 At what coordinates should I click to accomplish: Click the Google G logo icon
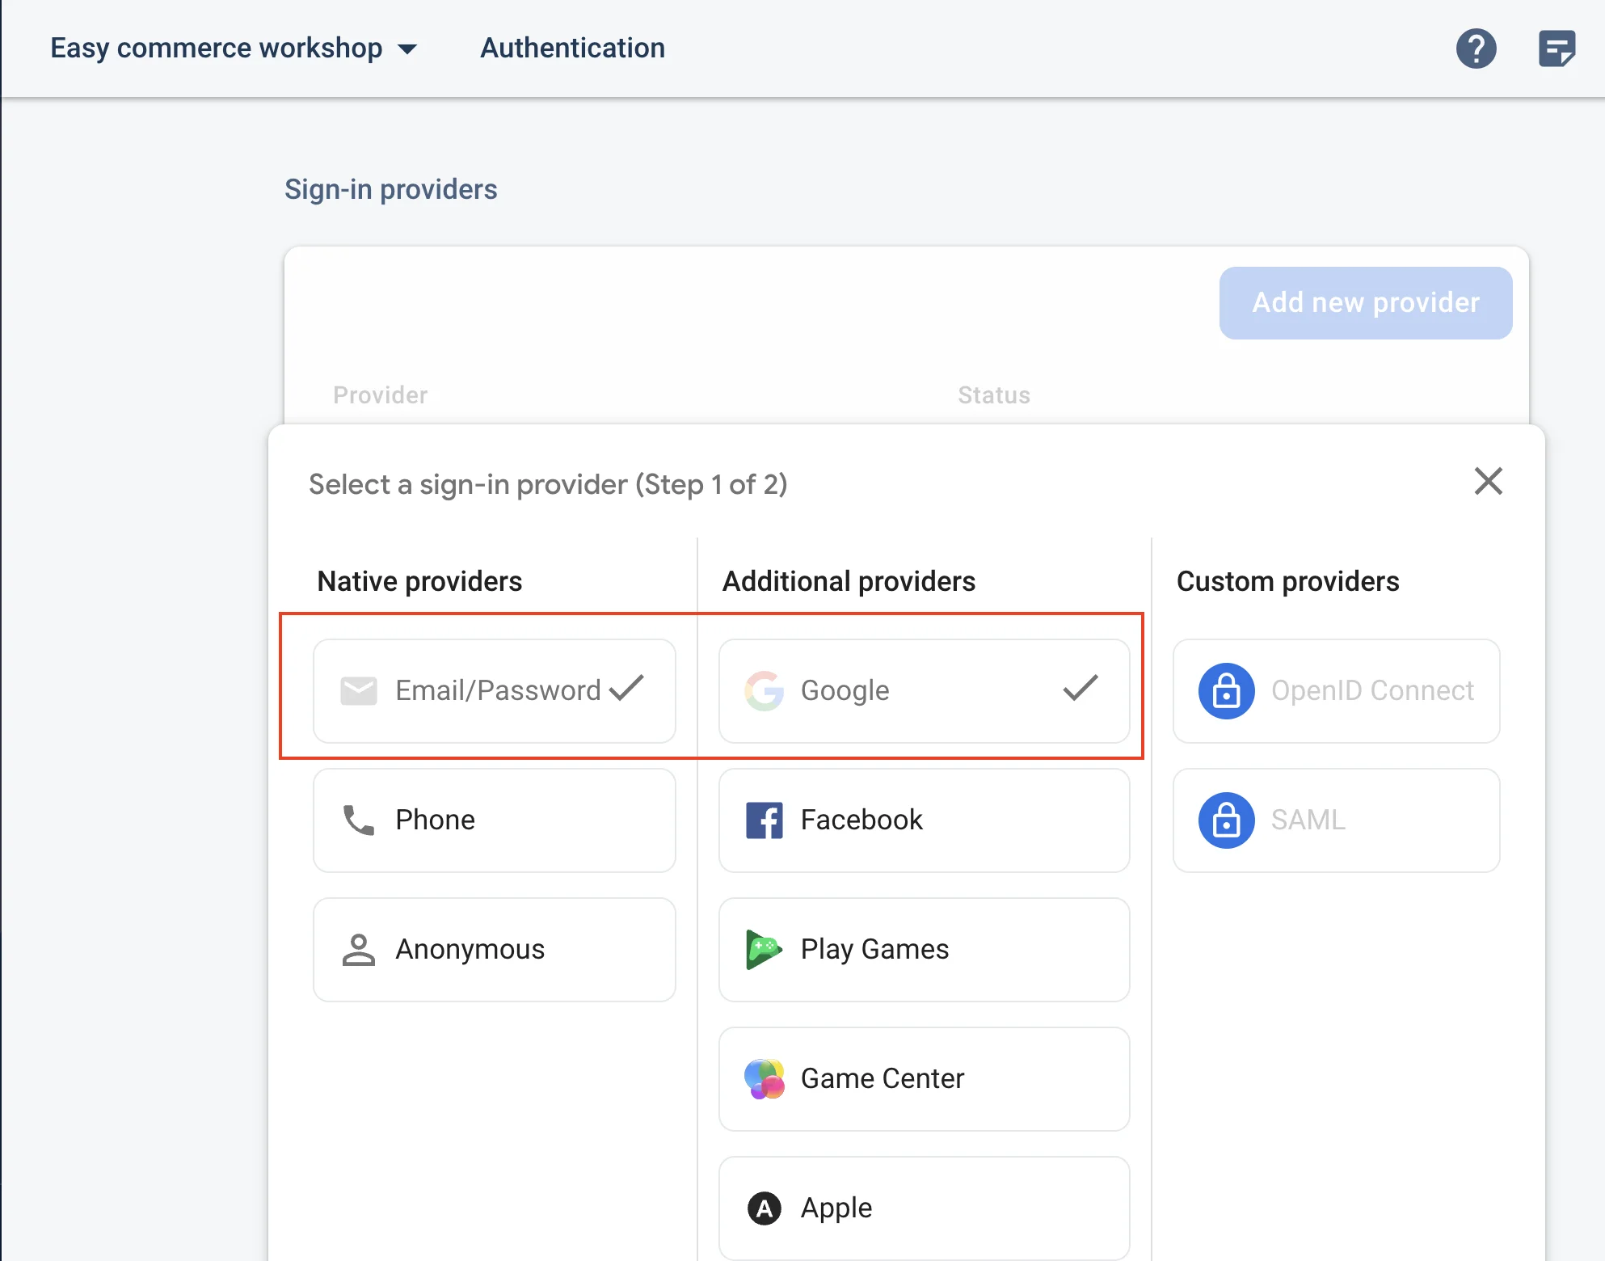(764, 691)
